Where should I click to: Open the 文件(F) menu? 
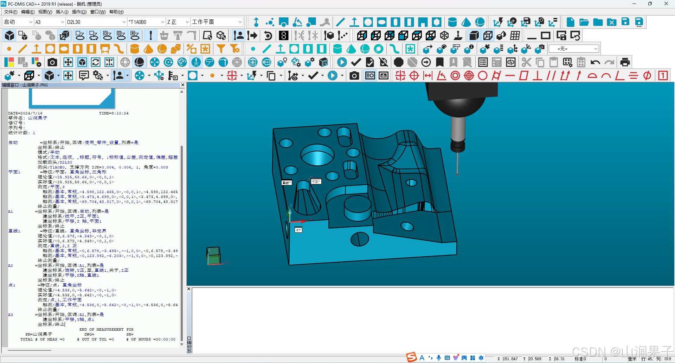11,12
